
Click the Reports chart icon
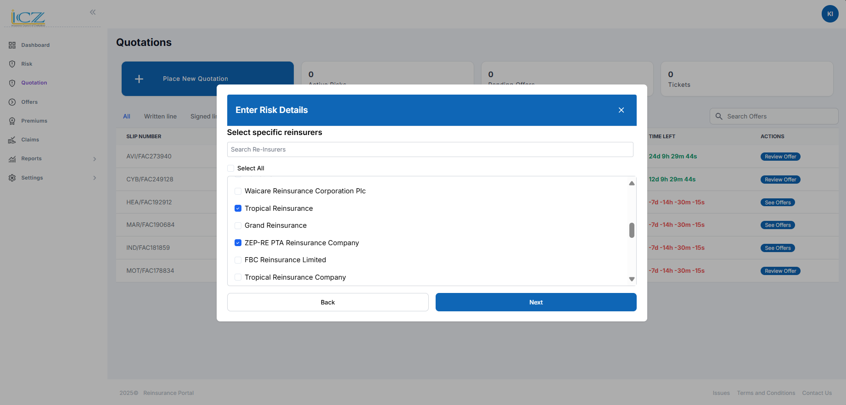(x=12, y=159)
